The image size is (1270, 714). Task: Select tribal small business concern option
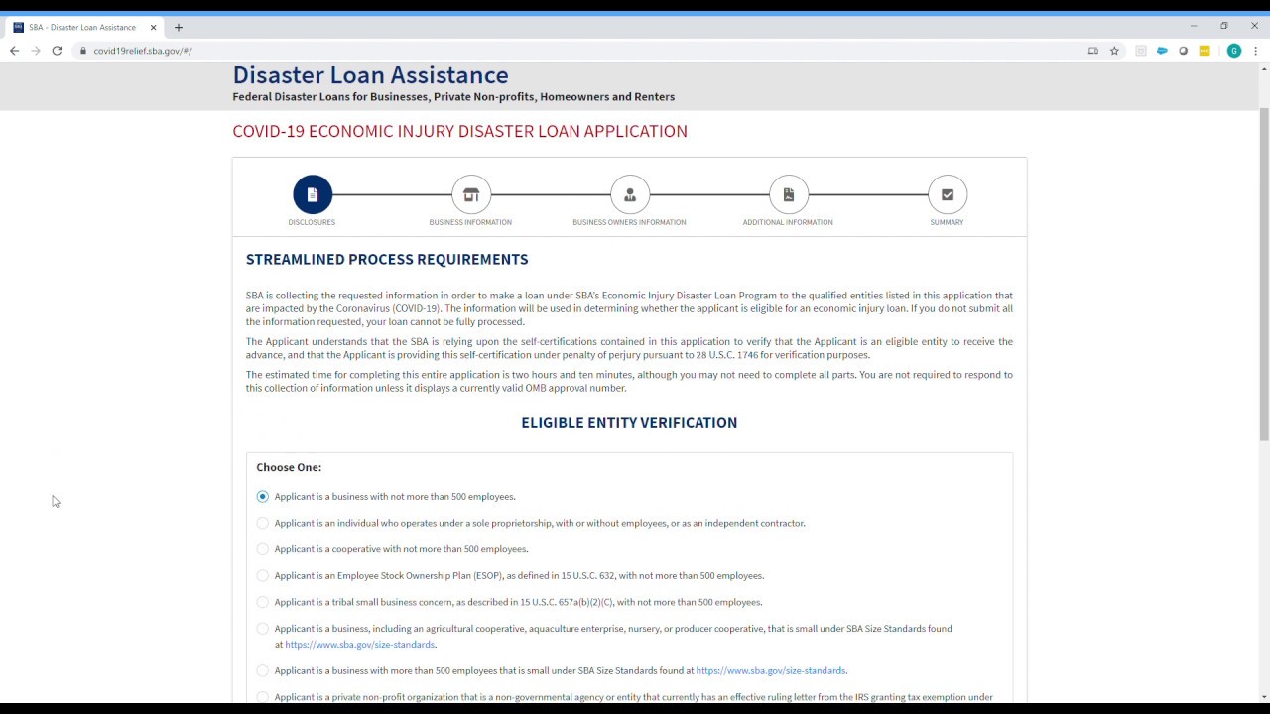[262, 602]
